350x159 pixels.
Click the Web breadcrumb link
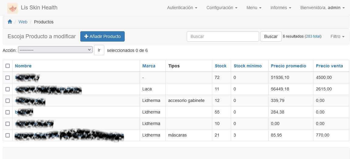pyautogui.click(x=23, y=22)
